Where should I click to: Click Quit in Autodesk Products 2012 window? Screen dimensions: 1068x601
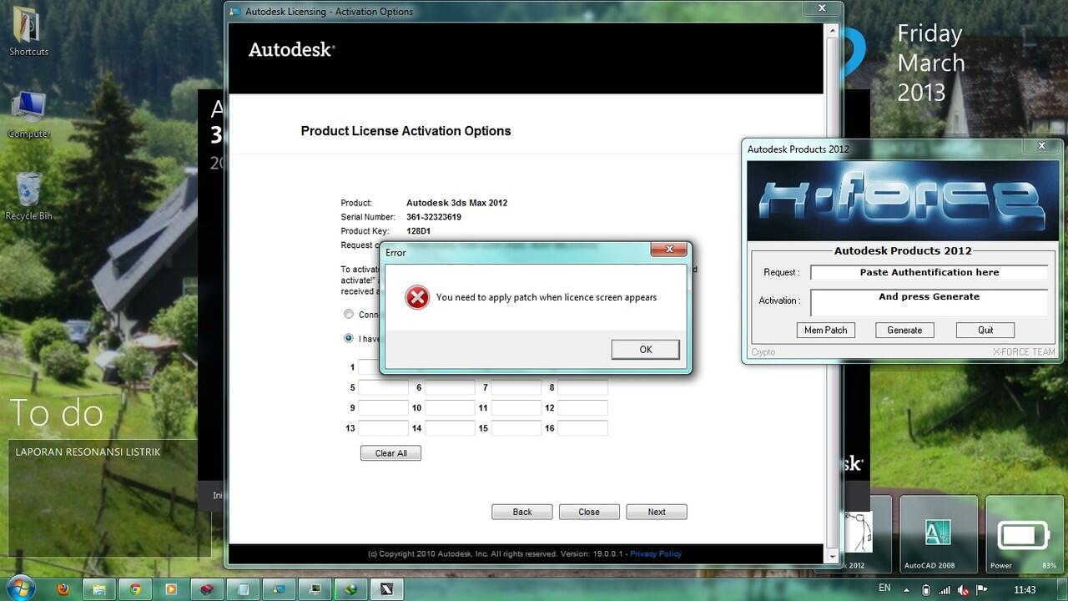[985, 331]
